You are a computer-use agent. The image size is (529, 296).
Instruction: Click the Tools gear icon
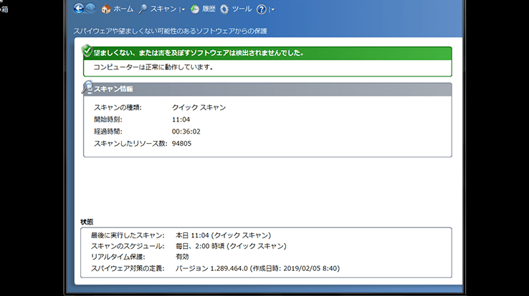pyautogui.click(x=224, y=9)
